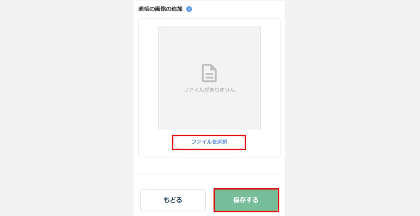Click the bold もどる text label

coord(173,200)
